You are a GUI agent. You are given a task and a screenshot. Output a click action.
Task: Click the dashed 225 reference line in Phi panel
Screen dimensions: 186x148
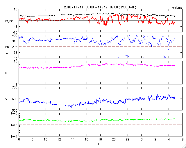(x=101, y=47)
